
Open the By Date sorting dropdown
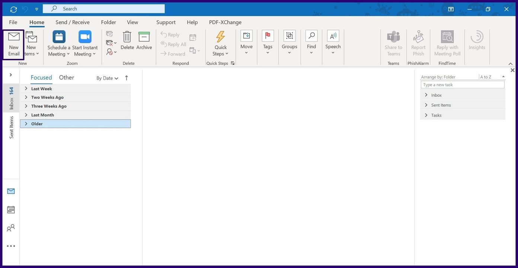tap(107, 78)
